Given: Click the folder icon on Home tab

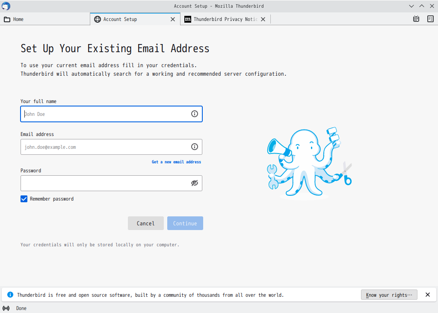Looking at the screenshot, I should point(7,19).
